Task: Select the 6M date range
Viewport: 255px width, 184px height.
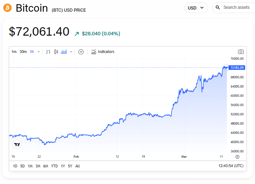Action: click(46, 166)
